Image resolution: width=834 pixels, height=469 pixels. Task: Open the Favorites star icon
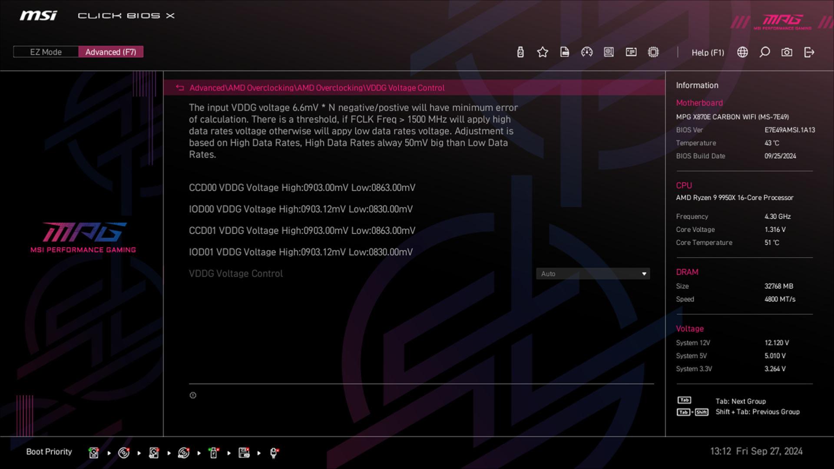[543, 53]
